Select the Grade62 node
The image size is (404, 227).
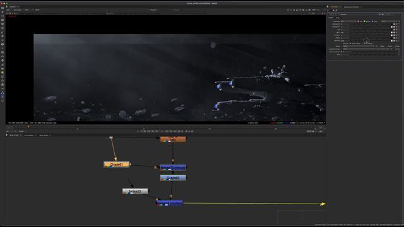click(173, 178)
